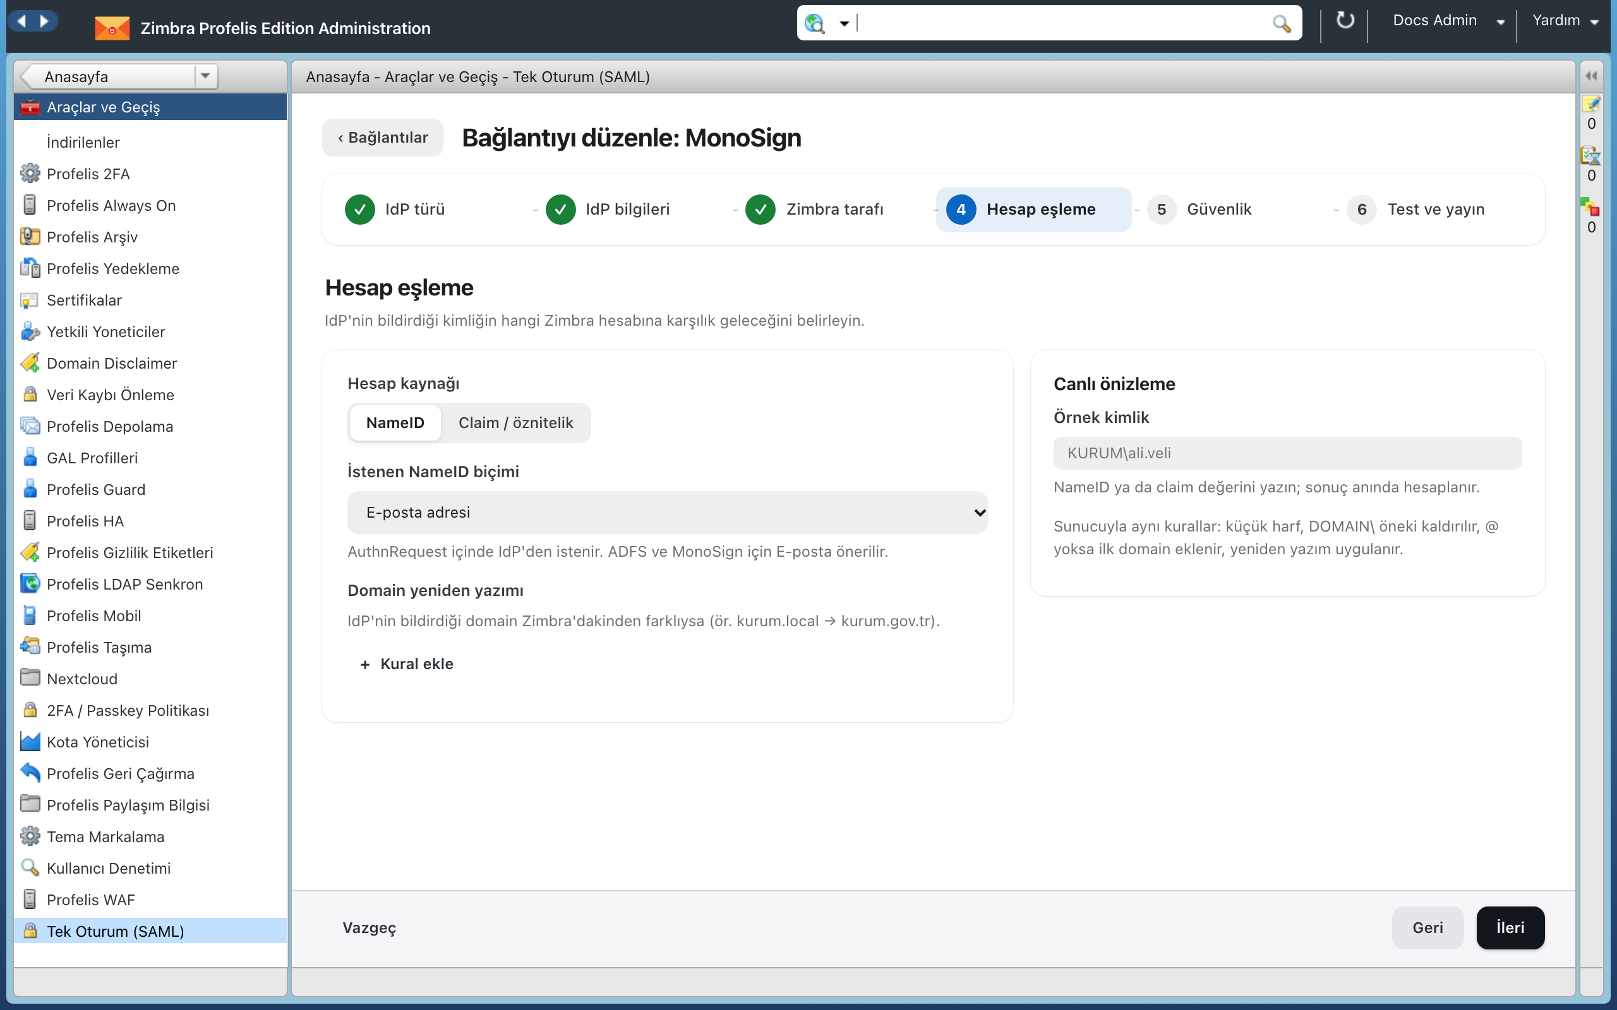Image resolution: width=1617 pixels, height=1010 pixels.
Task: Open Profelis WAF in sidebar
Action: [x=150, y=899]
